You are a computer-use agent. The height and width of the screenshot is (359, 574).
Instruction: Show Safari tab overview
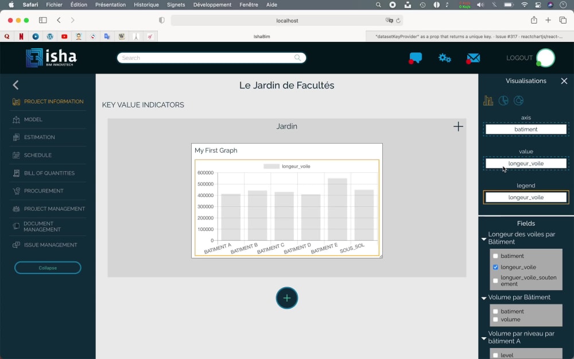[563, 20]
